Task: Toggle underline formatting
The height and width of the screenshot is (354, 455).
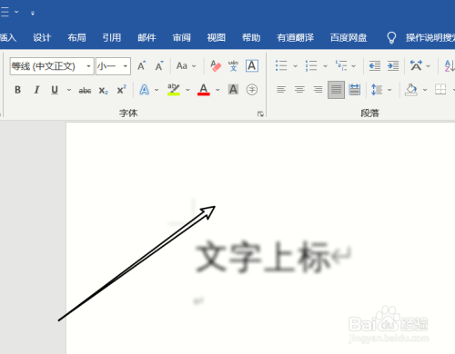Action: point(55,90)
